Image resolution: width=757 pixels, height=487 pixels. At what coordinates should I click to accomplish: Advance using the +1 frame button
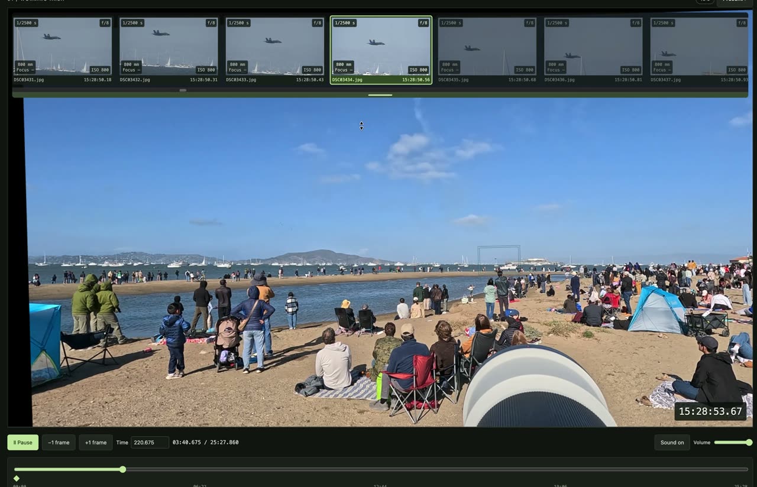coord(96,442)
